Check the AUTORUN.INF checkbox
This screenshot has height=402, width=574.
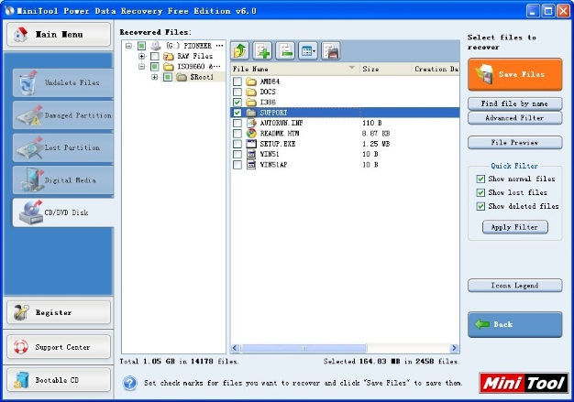[x=237, y=123]
